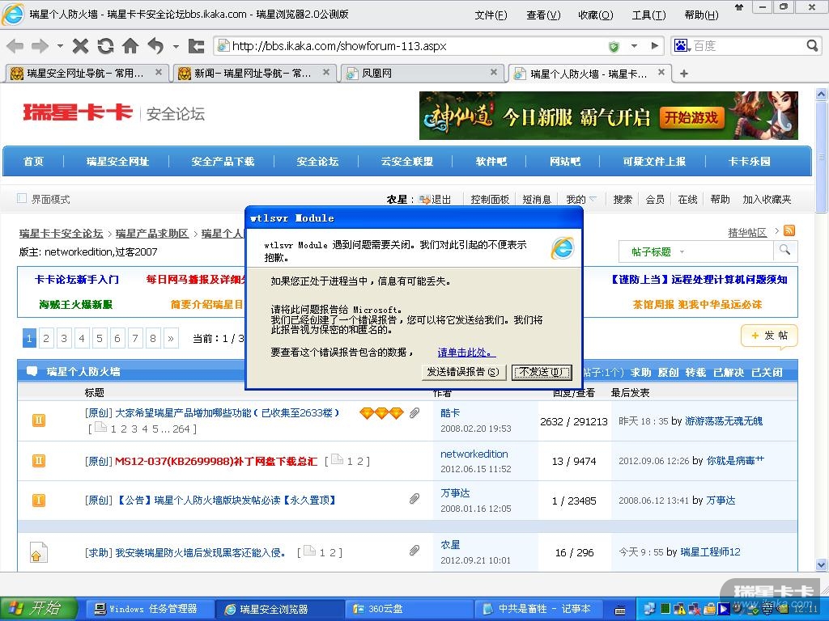Switch to 360云盘 on the taskbar
Viewport: 829px width, 621px height.
[408, 609]
